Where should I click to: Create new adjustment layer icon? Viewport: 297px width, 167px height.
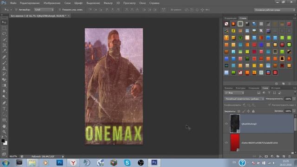pos(272,157)
